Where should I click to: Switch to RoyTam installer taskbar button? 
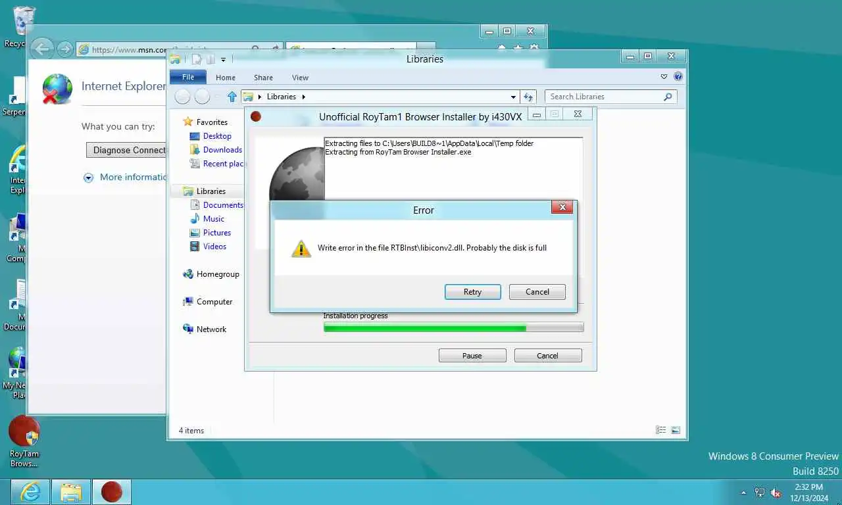pos(111,492)
